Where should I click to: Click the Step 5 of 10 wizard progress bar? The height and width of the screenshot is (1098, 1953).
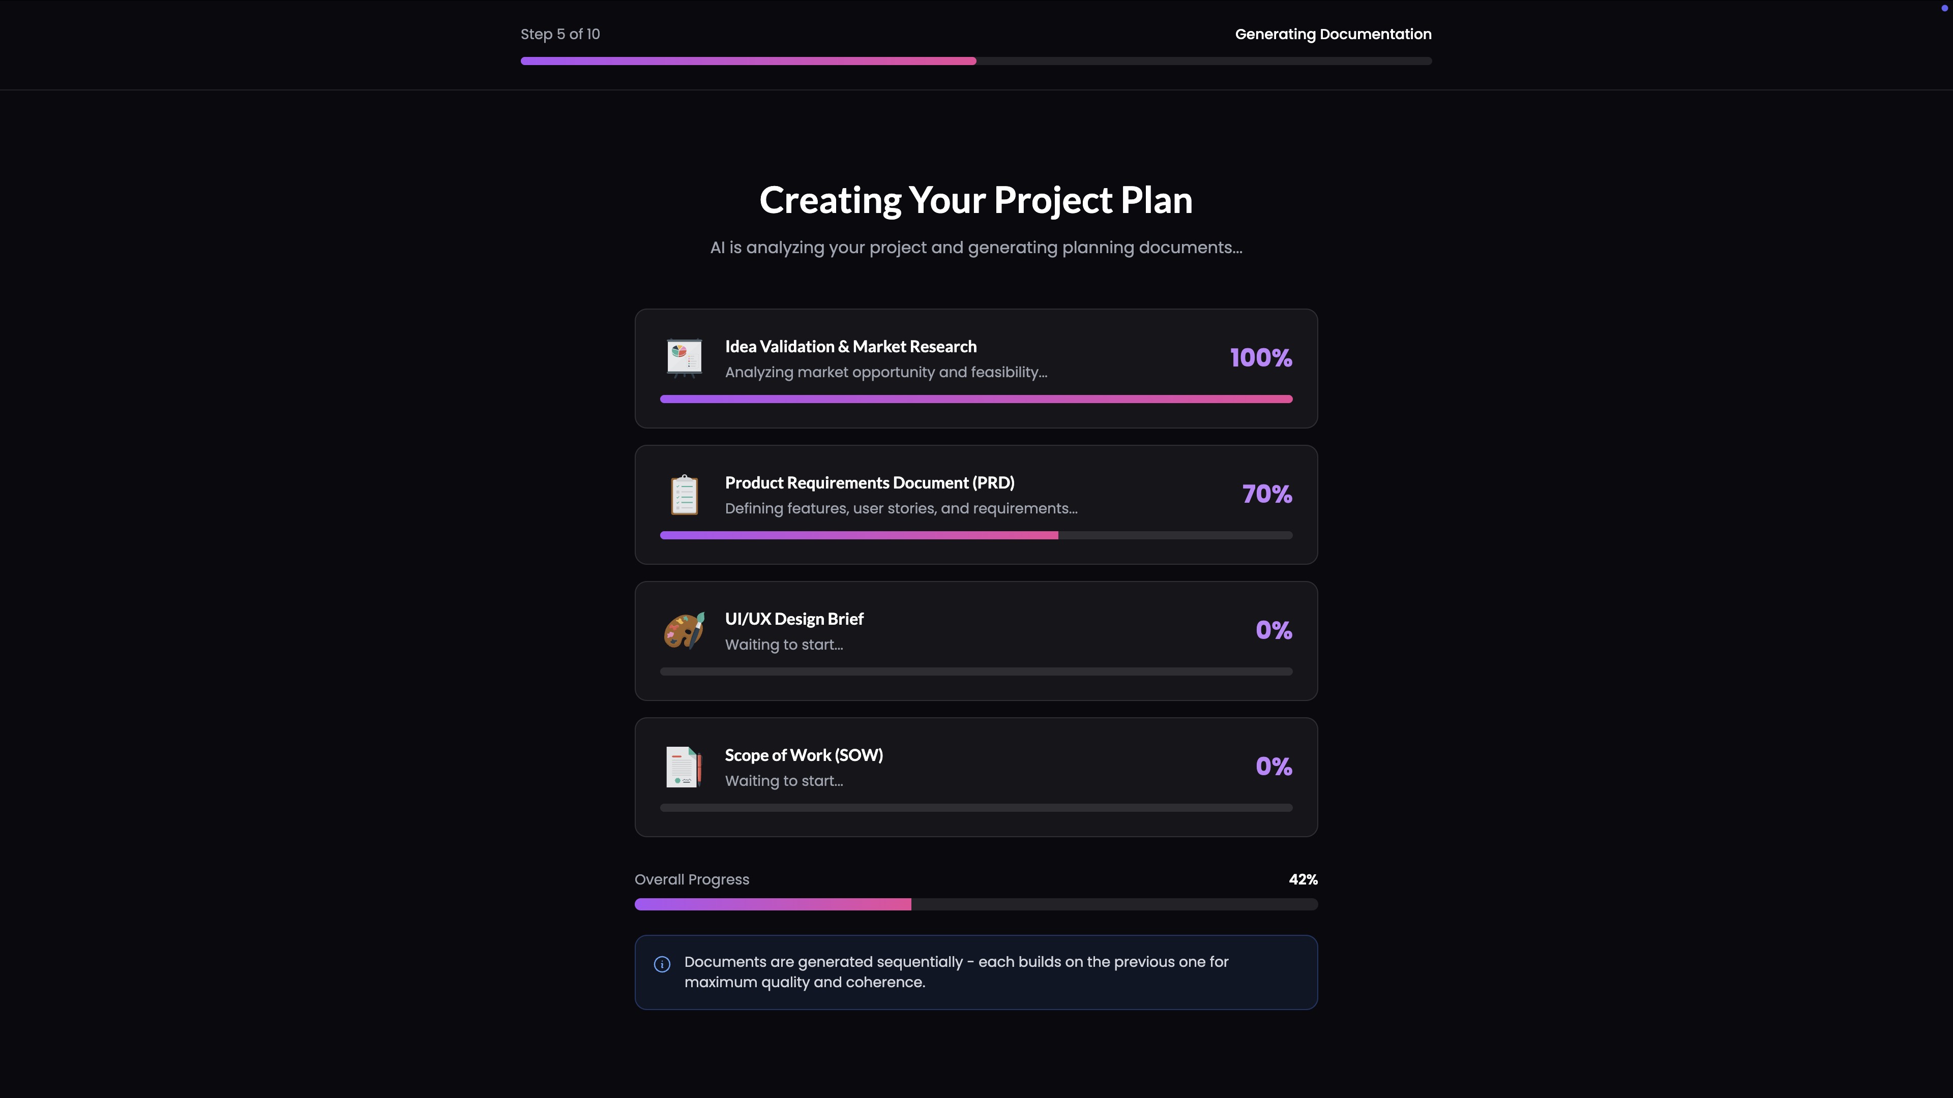[976, 60]
